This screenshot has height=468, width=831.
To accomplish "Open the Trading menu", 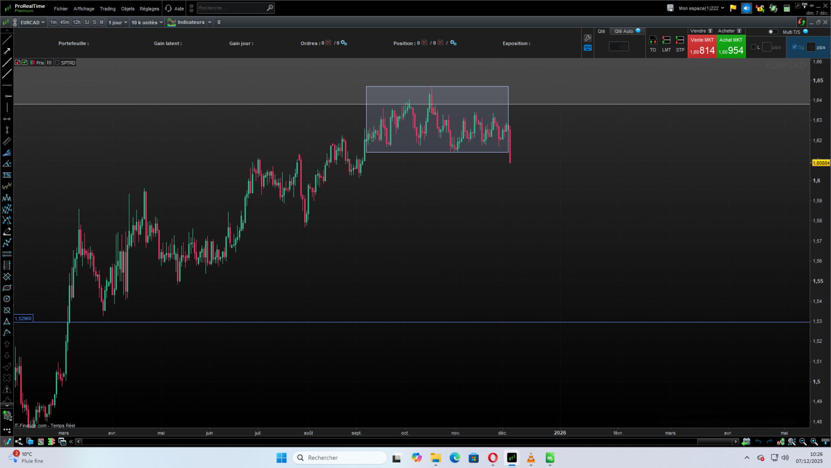I will click(107, 8).
